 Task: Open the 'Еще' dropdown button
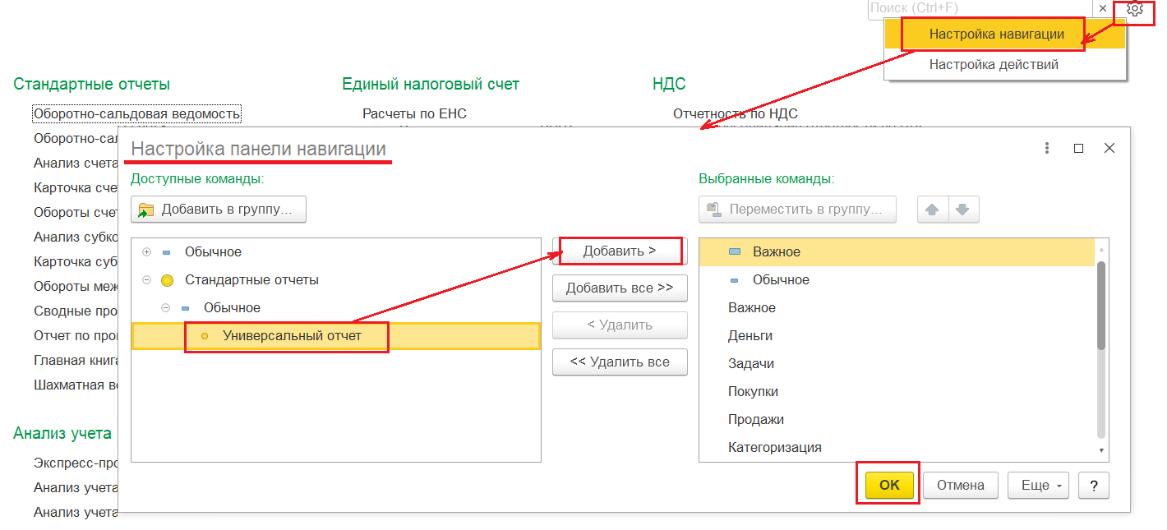1038,486
